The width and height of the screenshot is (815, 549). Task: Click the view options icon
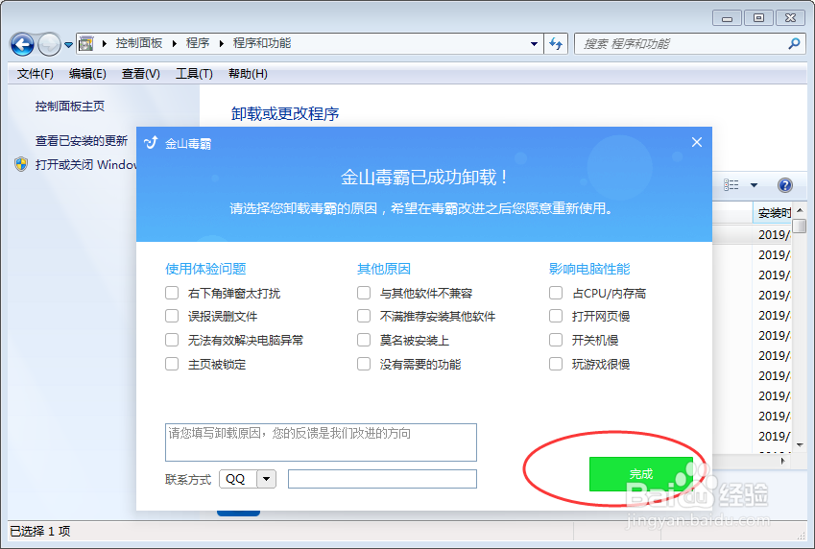click(731, 185)
